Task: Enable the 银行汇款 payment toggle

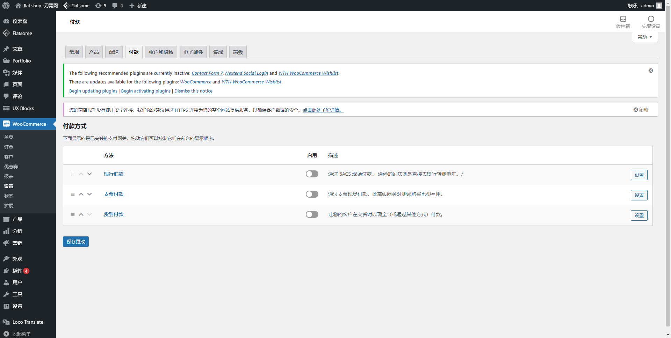Action: point(312,174)
